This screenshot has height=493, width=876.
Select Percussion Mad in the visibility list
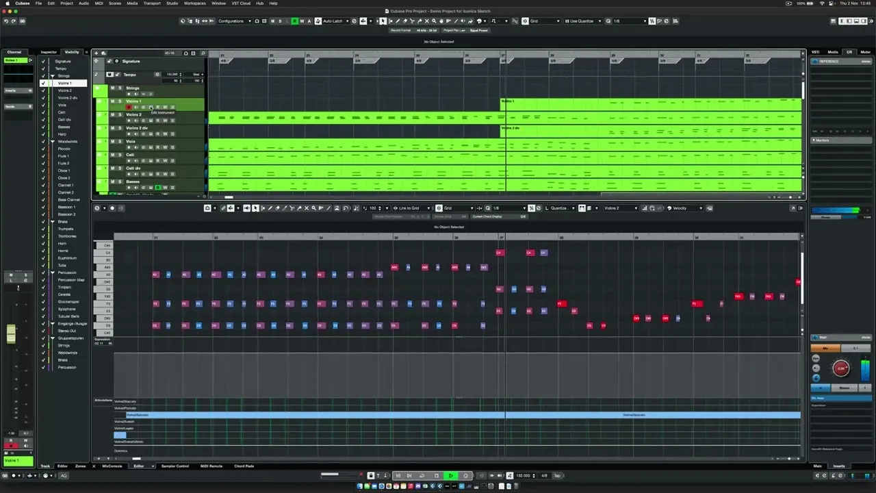point(71,280)
